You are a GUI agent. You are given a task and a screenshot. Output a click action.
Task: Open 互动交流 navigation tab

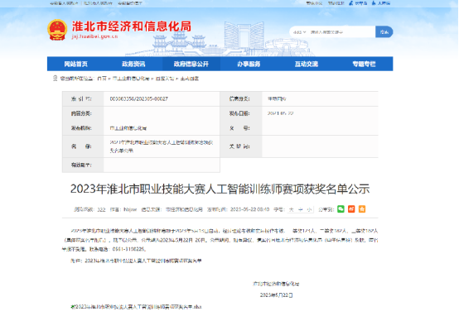click(307, 64)
